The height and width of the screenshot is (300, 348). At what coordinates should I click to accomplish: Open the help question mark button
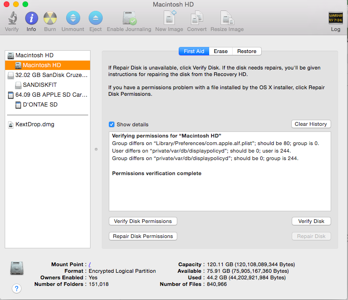(x=16, y=288)
